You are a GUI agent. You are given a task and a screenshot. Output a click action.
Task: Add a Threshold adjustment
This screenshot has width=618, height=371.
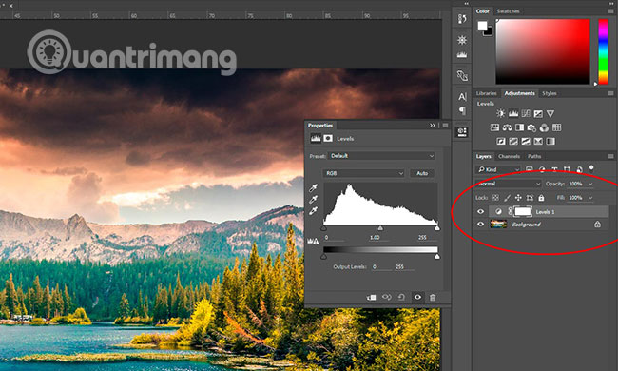[526, 141]
